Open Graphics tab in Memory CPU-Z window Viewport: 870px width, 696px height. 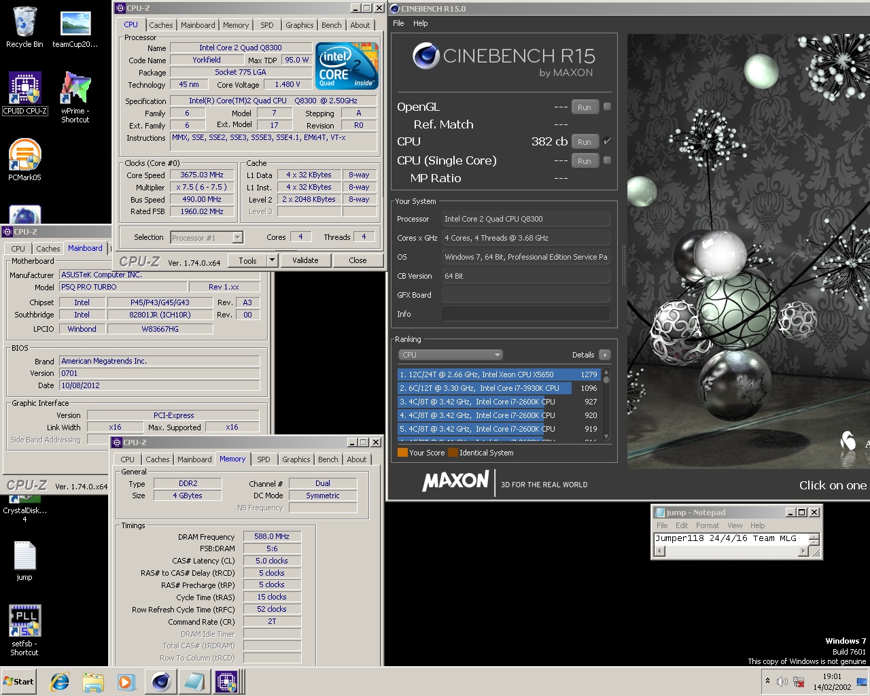point(296,459)
